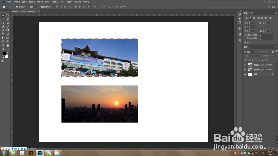
Task: Open Info panel icon
Action: click(240, 29)
